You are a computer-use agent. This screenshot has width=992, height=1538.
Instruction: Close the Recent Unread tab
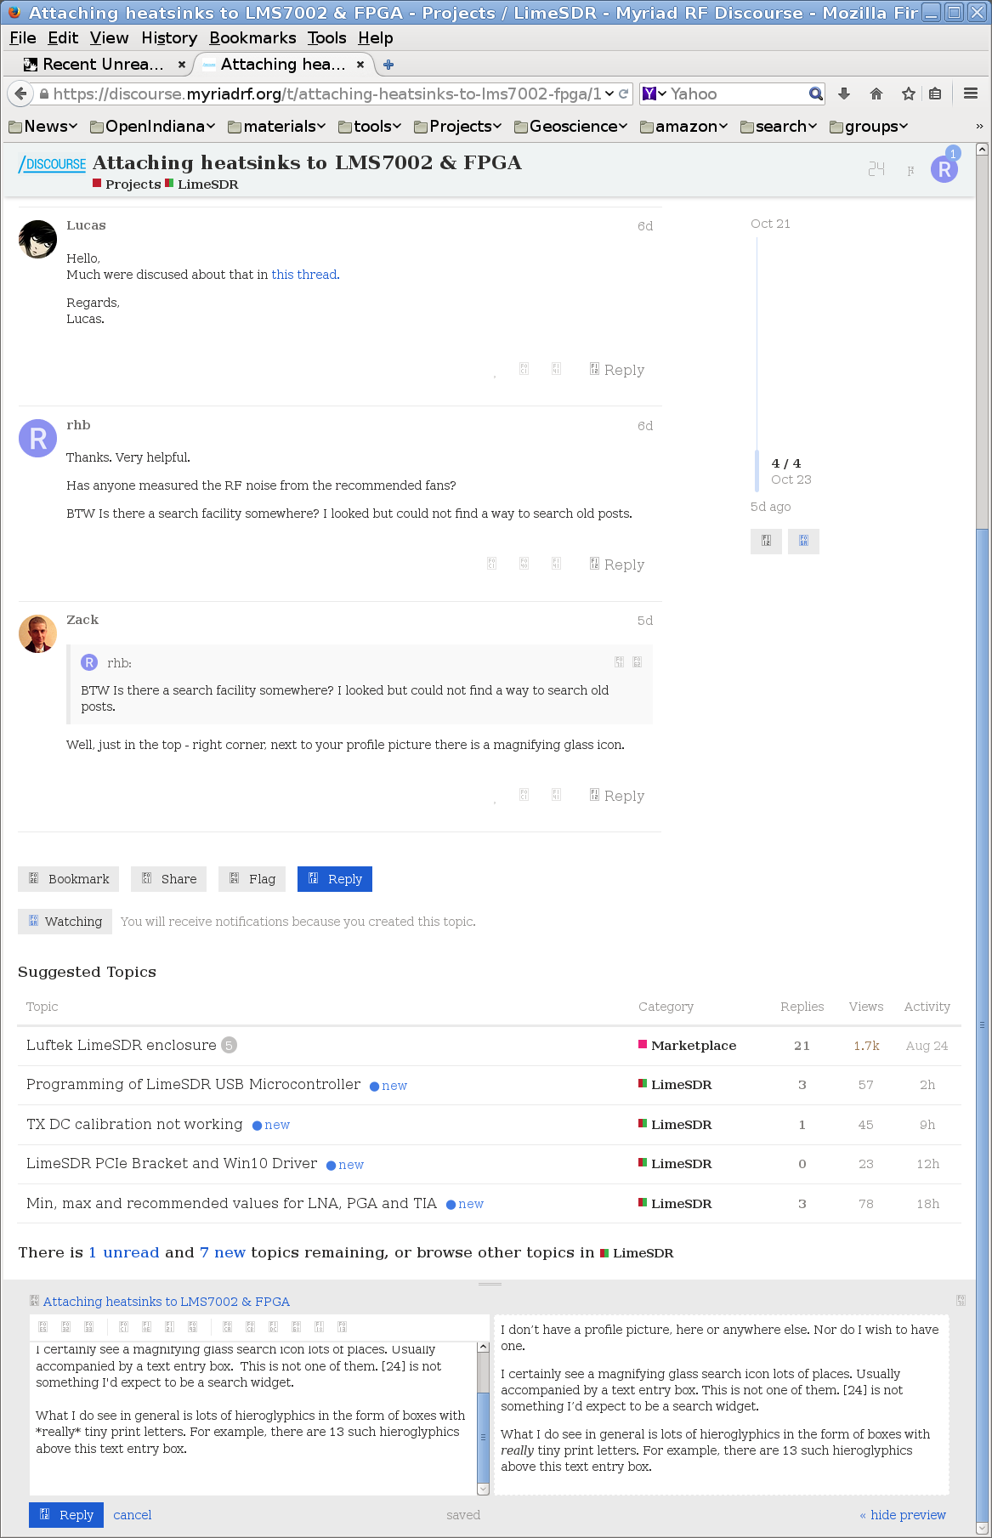point(181,65)
